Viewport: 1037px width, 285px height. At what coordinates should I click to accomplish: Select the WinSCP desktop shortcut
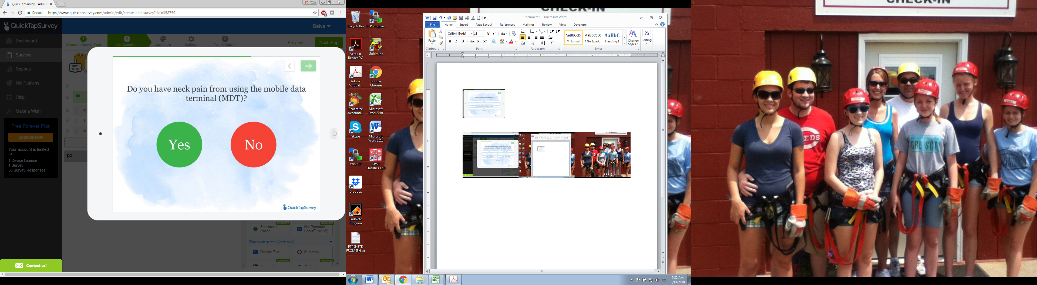click(355, 157)
